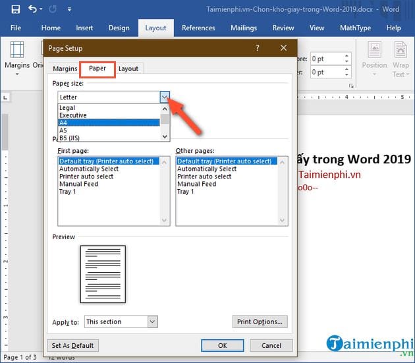Switch to the Home ribbon tab

pos(51,28)
